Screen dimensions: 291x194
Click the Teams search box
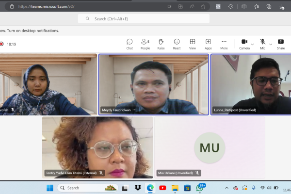point(144,19)
